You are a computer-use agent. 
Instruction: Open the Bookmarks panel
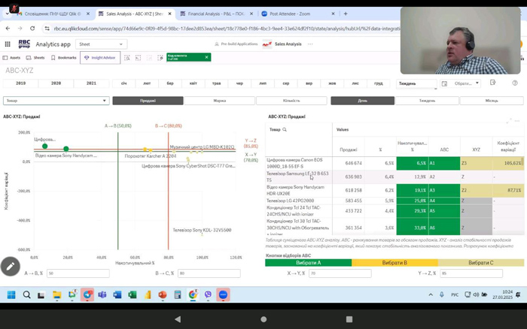click(64, 57)
